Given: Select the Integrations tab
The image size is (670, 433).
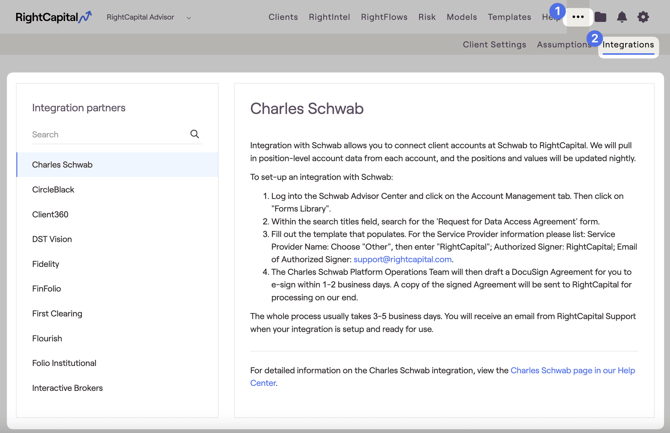Looking at the screenshot, I should coord(628,45).
